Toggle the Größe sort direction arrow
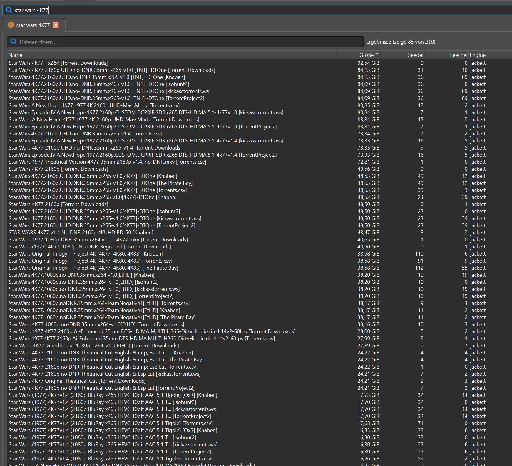Screen dimensions: 512x466 click(x=377, y=54)
